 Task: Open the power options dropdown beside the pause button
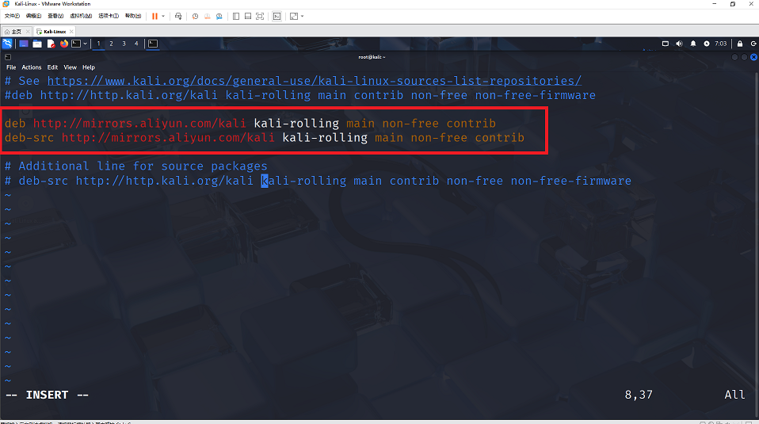[163, 16]
